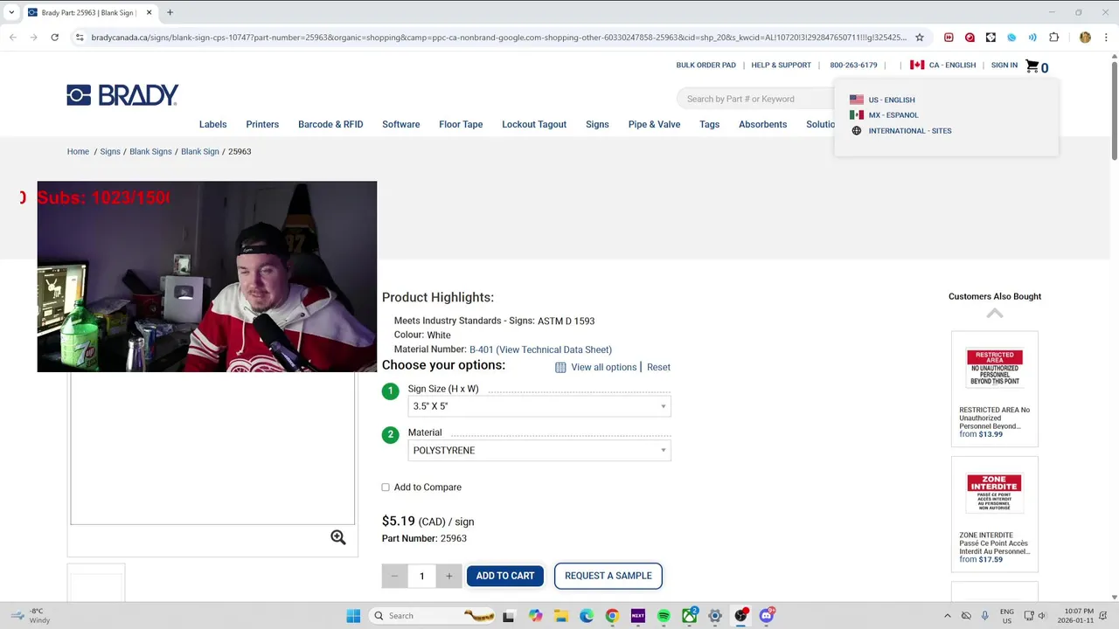Open ZONE INTERDITE sign product thumbnail

(x=995, y=493)
